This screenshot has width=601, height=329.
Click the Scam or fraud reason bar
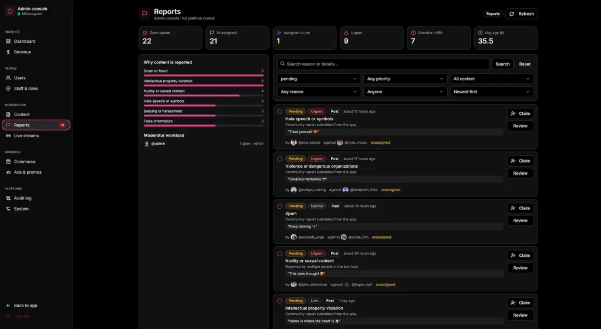pos(204,76)
